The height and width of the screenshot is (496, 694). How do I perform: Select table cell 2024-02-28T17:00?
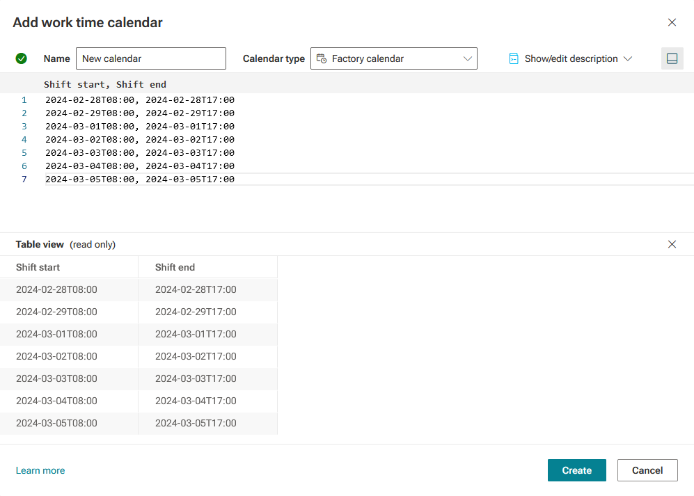207,289
